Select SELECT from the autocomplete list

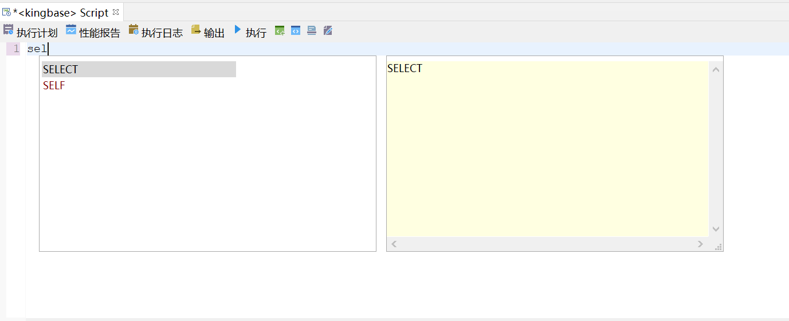click(x=61, y=69)
